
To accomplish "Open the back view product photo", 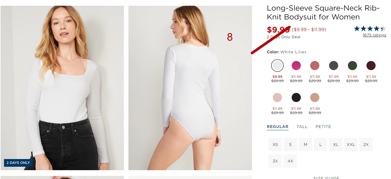I will pyautogui.click(x=190, y=88).
